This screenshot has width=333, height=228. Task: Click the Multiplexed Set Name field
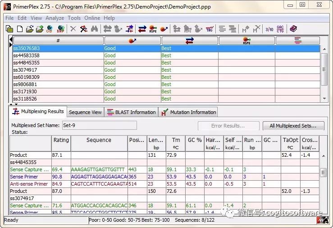[100, 125]
